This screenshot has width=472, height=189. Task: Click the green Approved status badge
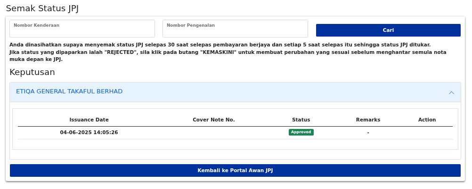(x=301, y=132)
